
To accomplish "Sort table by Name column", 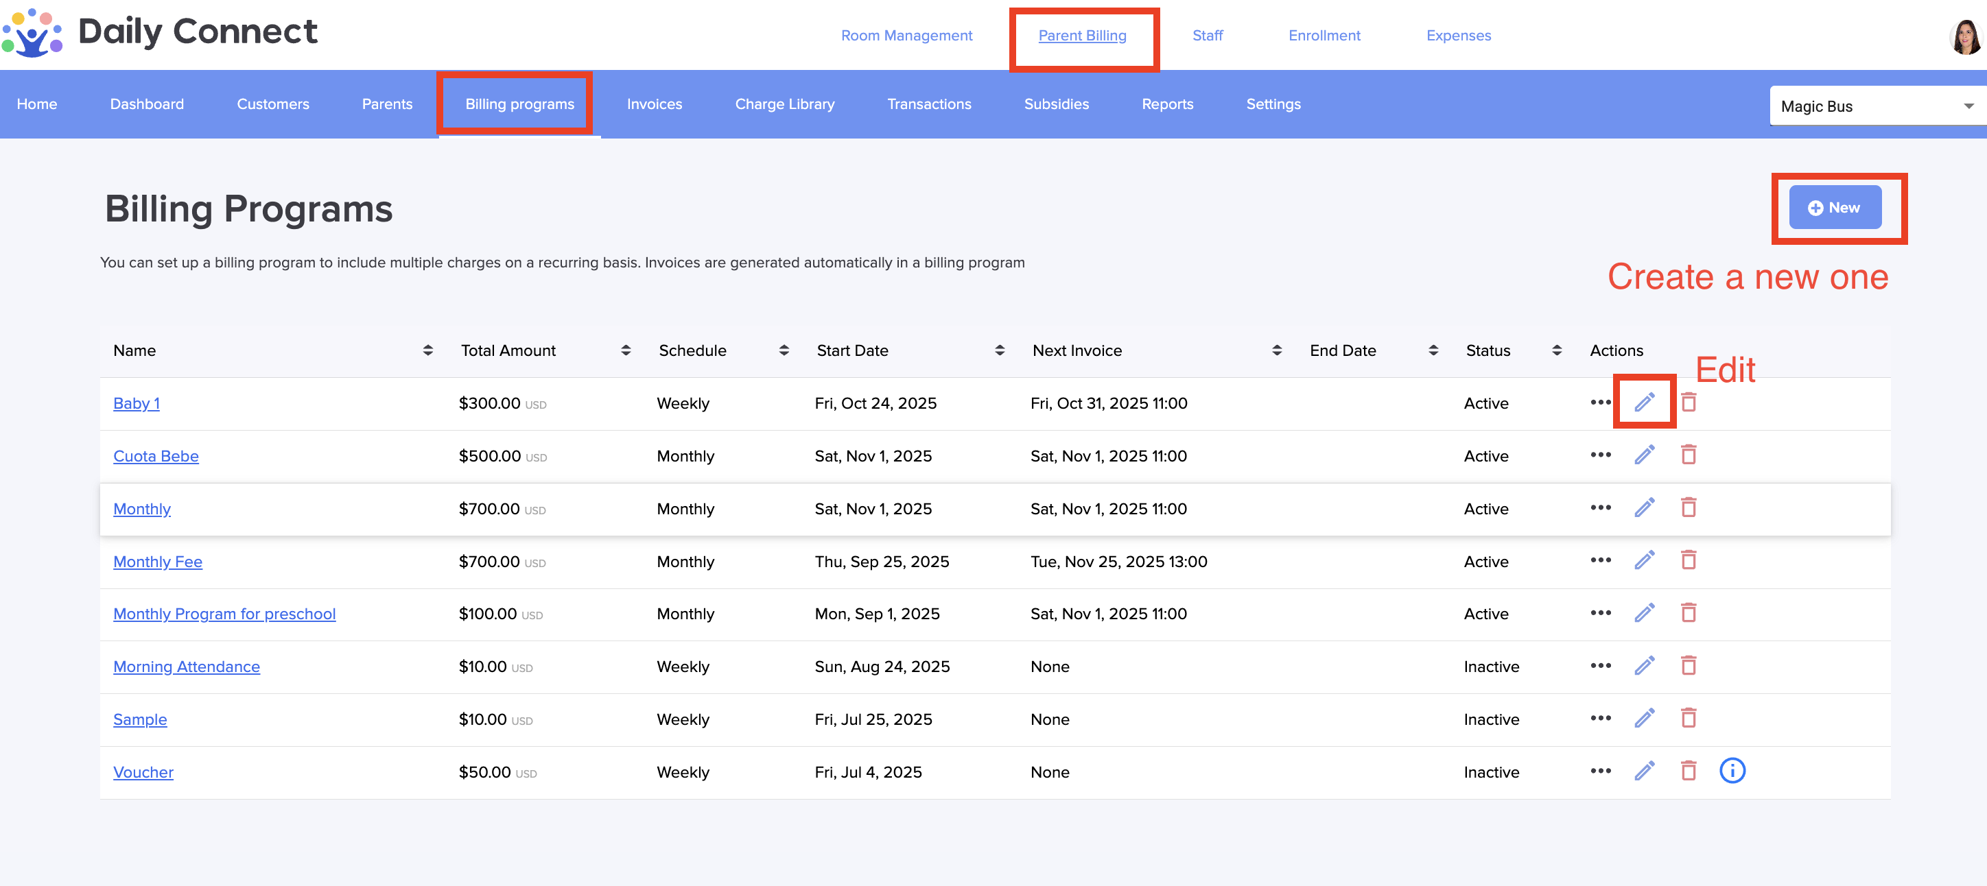I will (427, 350).
